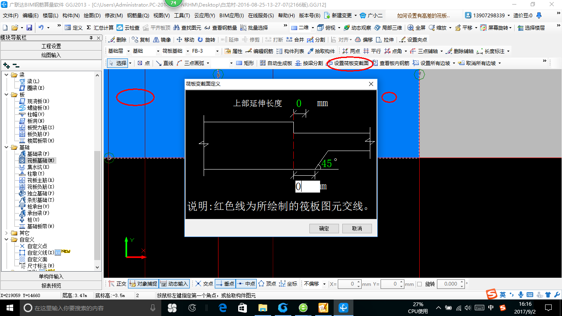
Task: Click 确定 in the dialog
Action: click(324, 228)
